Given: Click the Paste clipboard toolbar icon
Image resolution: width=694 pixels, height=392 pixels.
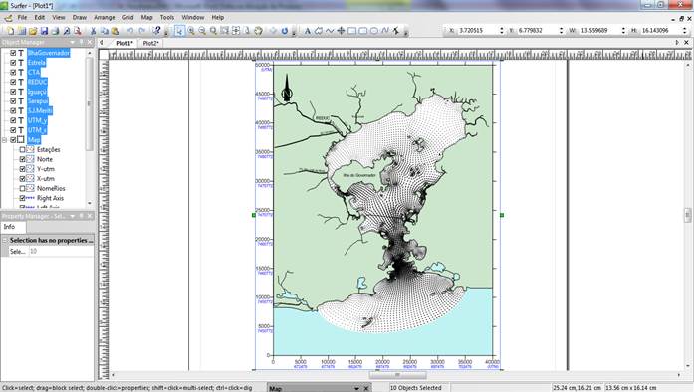Looking at the screenshot, I should (116, 31).
